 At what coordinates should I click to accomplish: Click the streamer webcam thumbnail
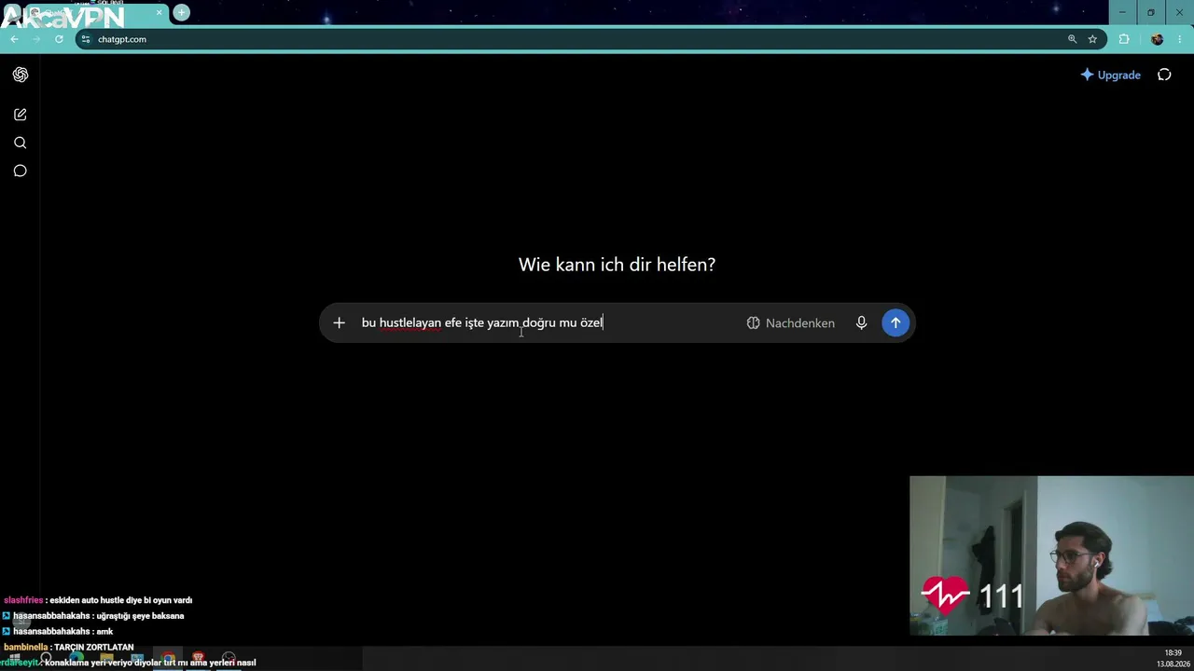coord(1051,555)
